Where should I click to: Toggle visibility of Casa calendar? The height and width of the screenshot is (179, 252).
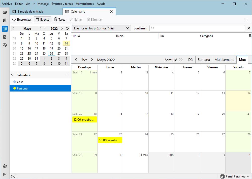15,82
